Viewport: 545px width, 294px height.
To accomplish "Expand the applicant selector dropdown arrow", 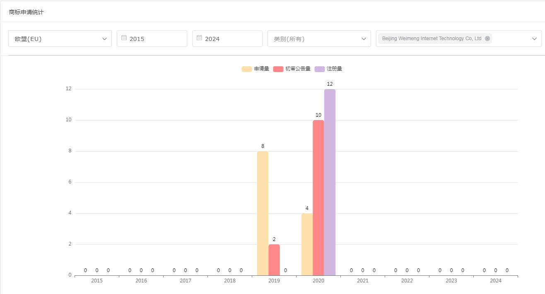I will pos(534,39).
